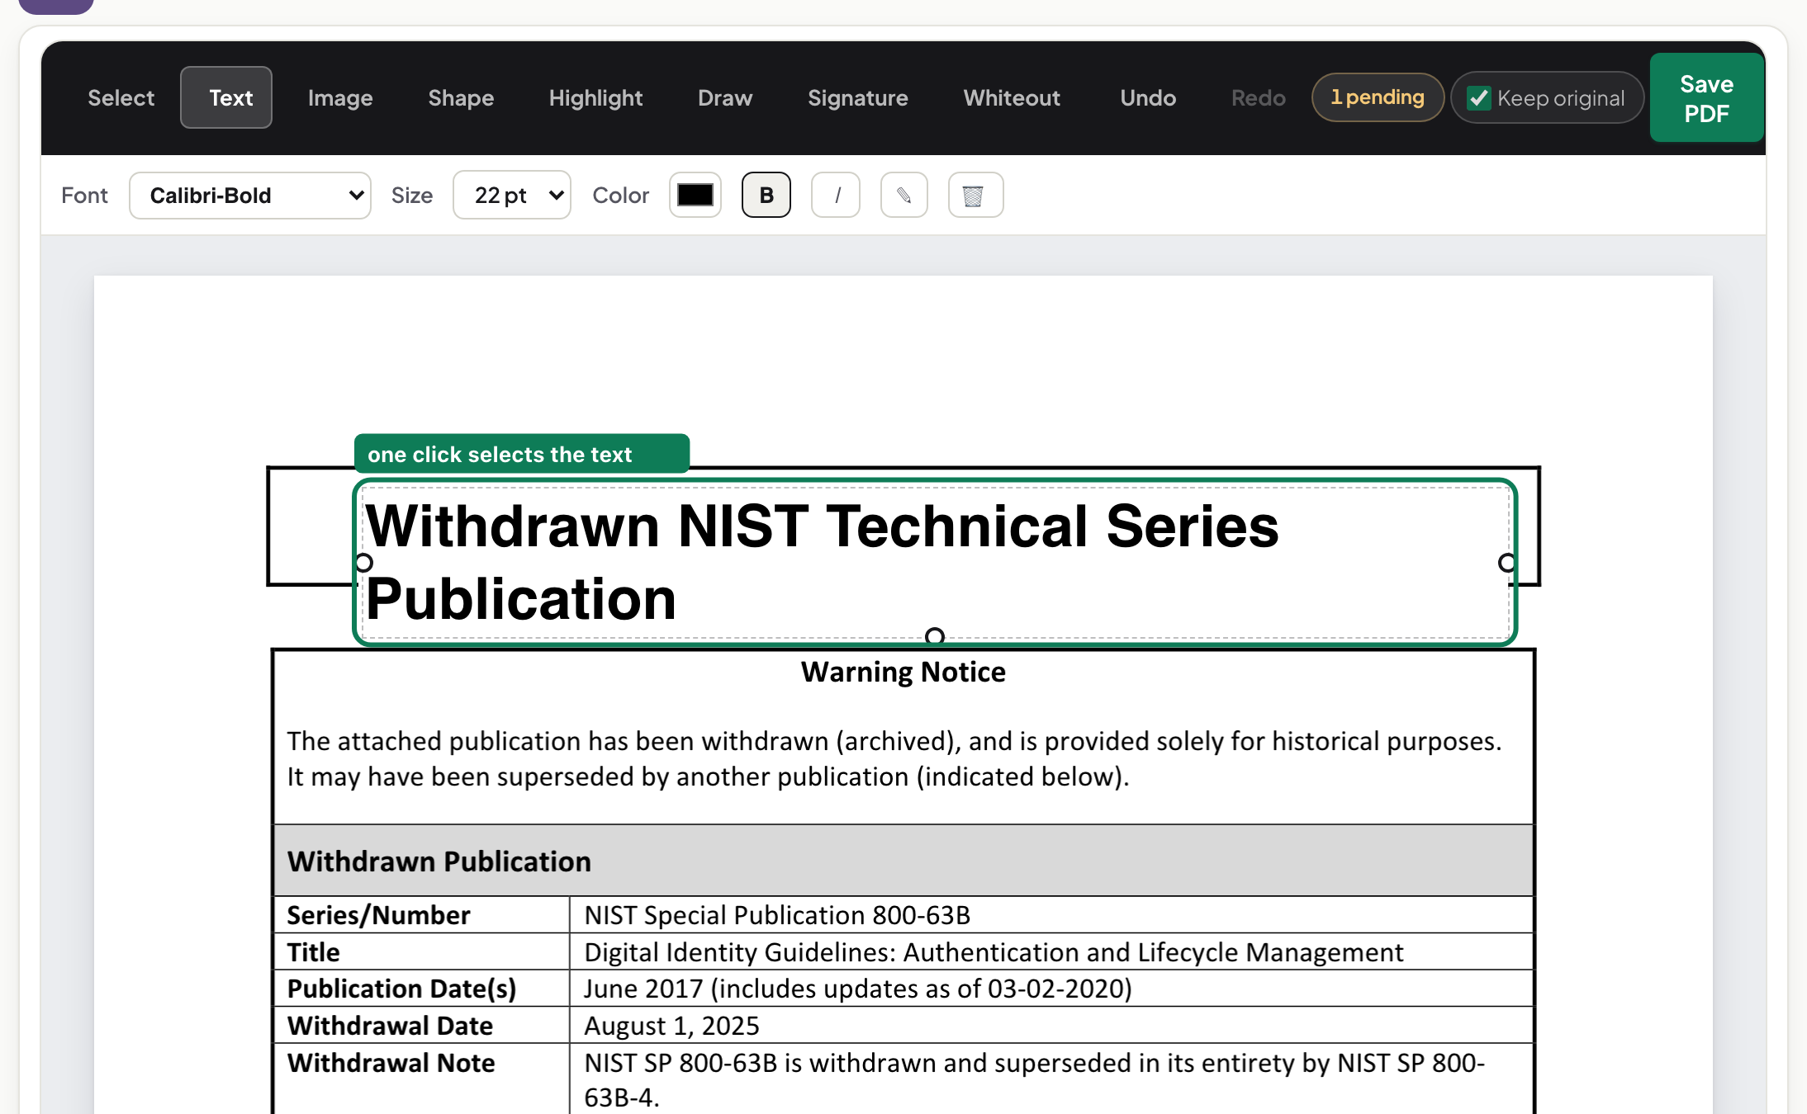Click the 'Withdrawal Date' row label
This screenshot has width=1807, height=1114.
[390, 1026]
